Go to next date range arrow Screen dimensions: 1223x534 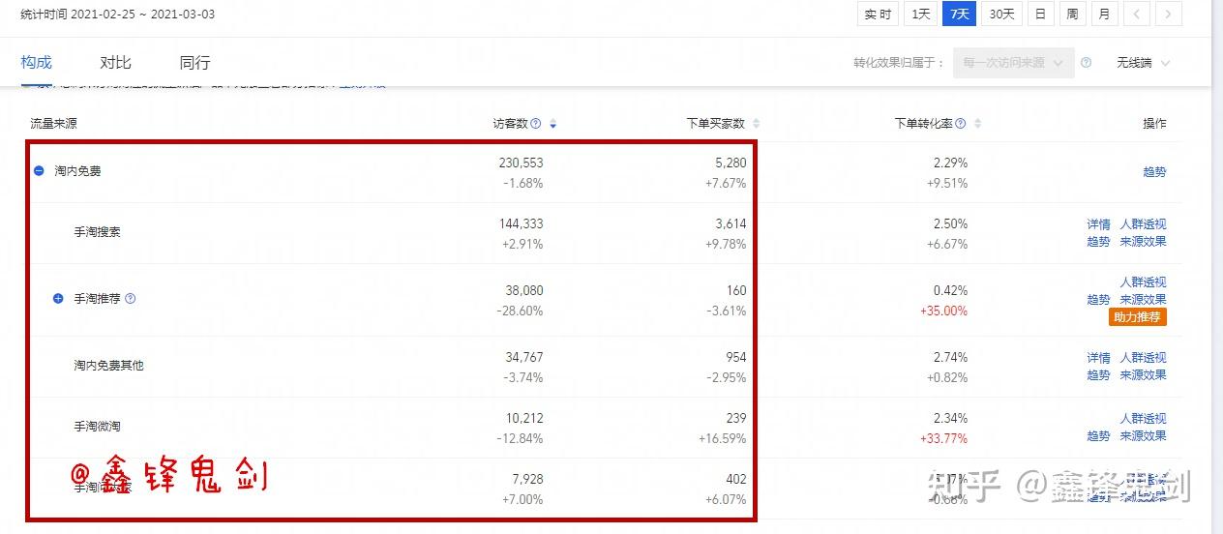click(x=1169, y=15)
